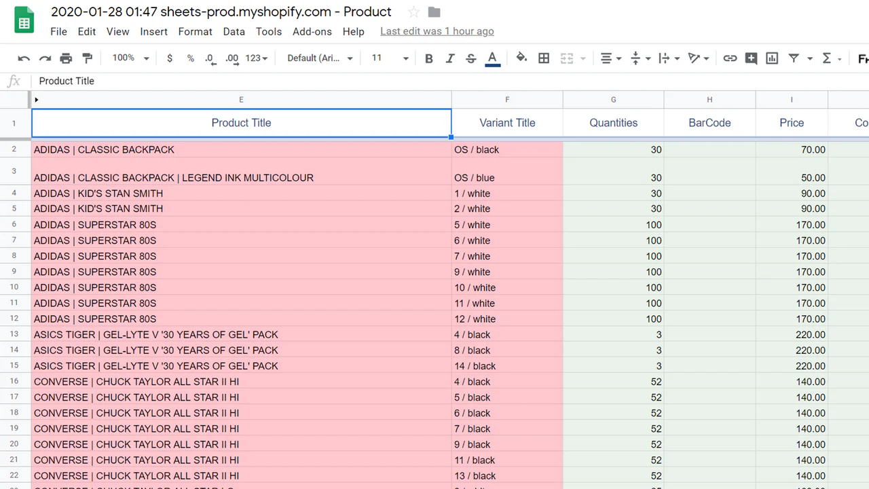
Task: Print the spreadsheet
Action: click(66, 58)
